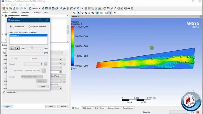Click the first magnifier Zoom viewer tool

[86, 13]
